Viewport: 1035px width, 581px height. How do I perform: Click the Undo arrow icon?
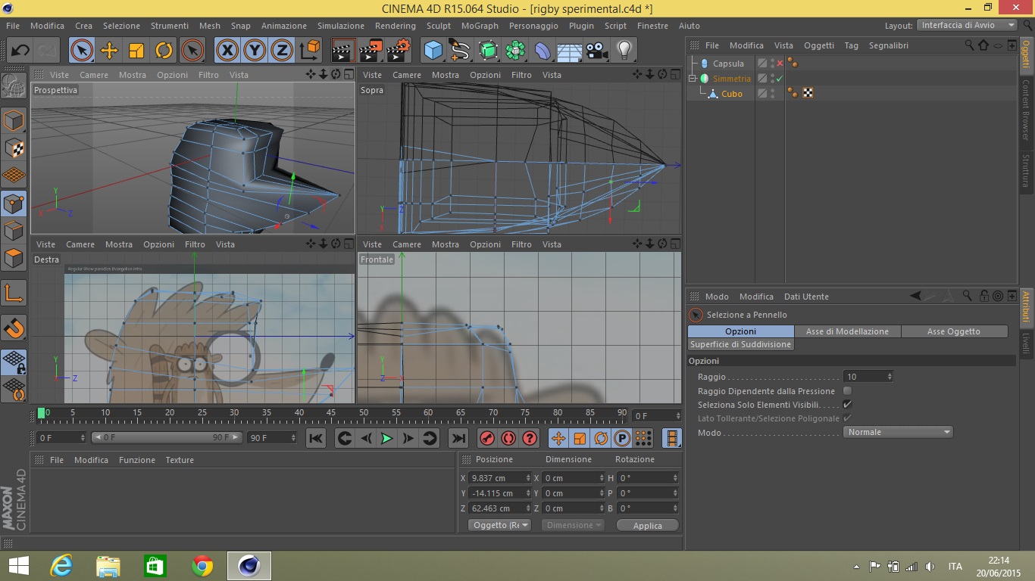tap(20, 51)
